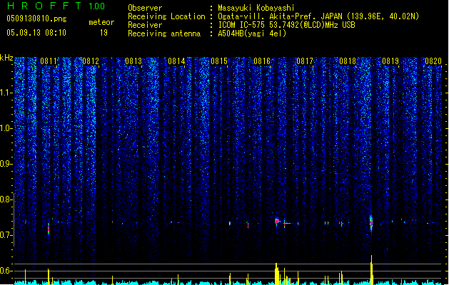The height and width of the screenshot is (285, 449).
Task: Select observer name Masayuki Kobayashi
Action: click(256, 8)
